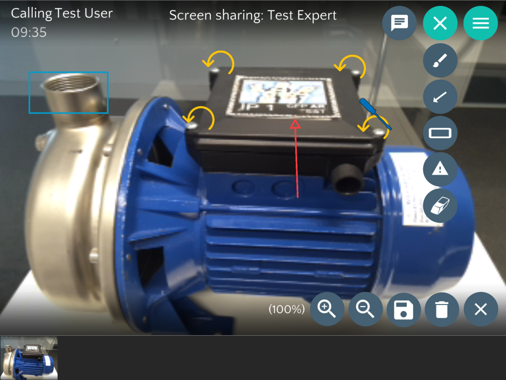
Task: Select the rectangle annotation tool
Action: click(440, 133)
